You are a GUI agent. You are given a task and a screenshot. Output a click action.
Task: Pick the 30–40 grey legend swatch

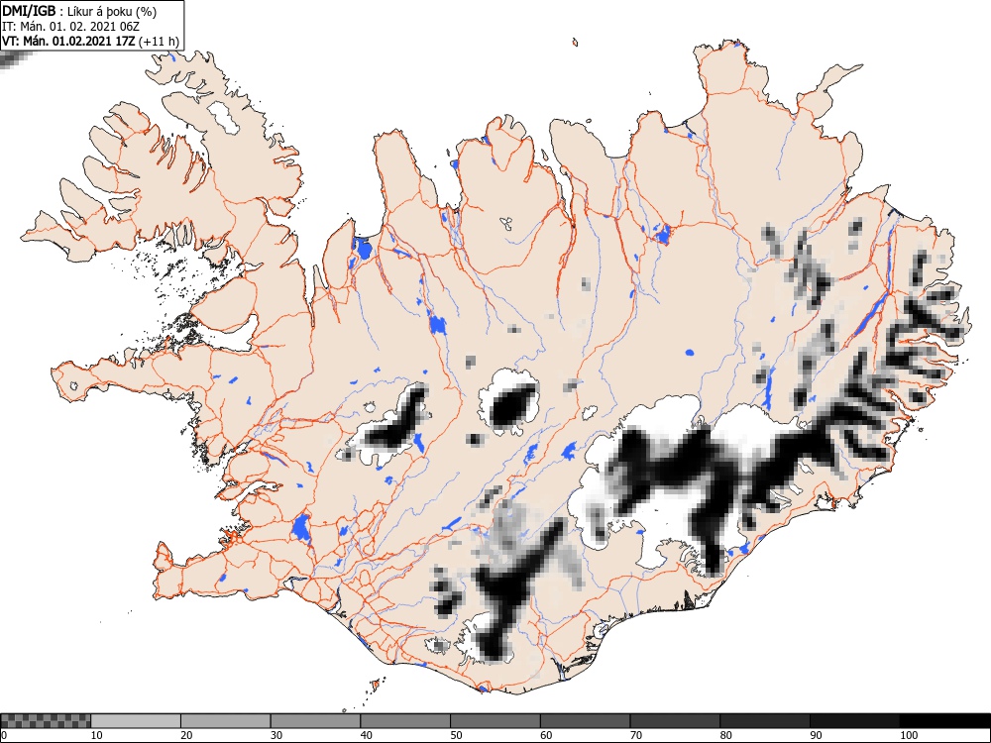tap(315, 721)
